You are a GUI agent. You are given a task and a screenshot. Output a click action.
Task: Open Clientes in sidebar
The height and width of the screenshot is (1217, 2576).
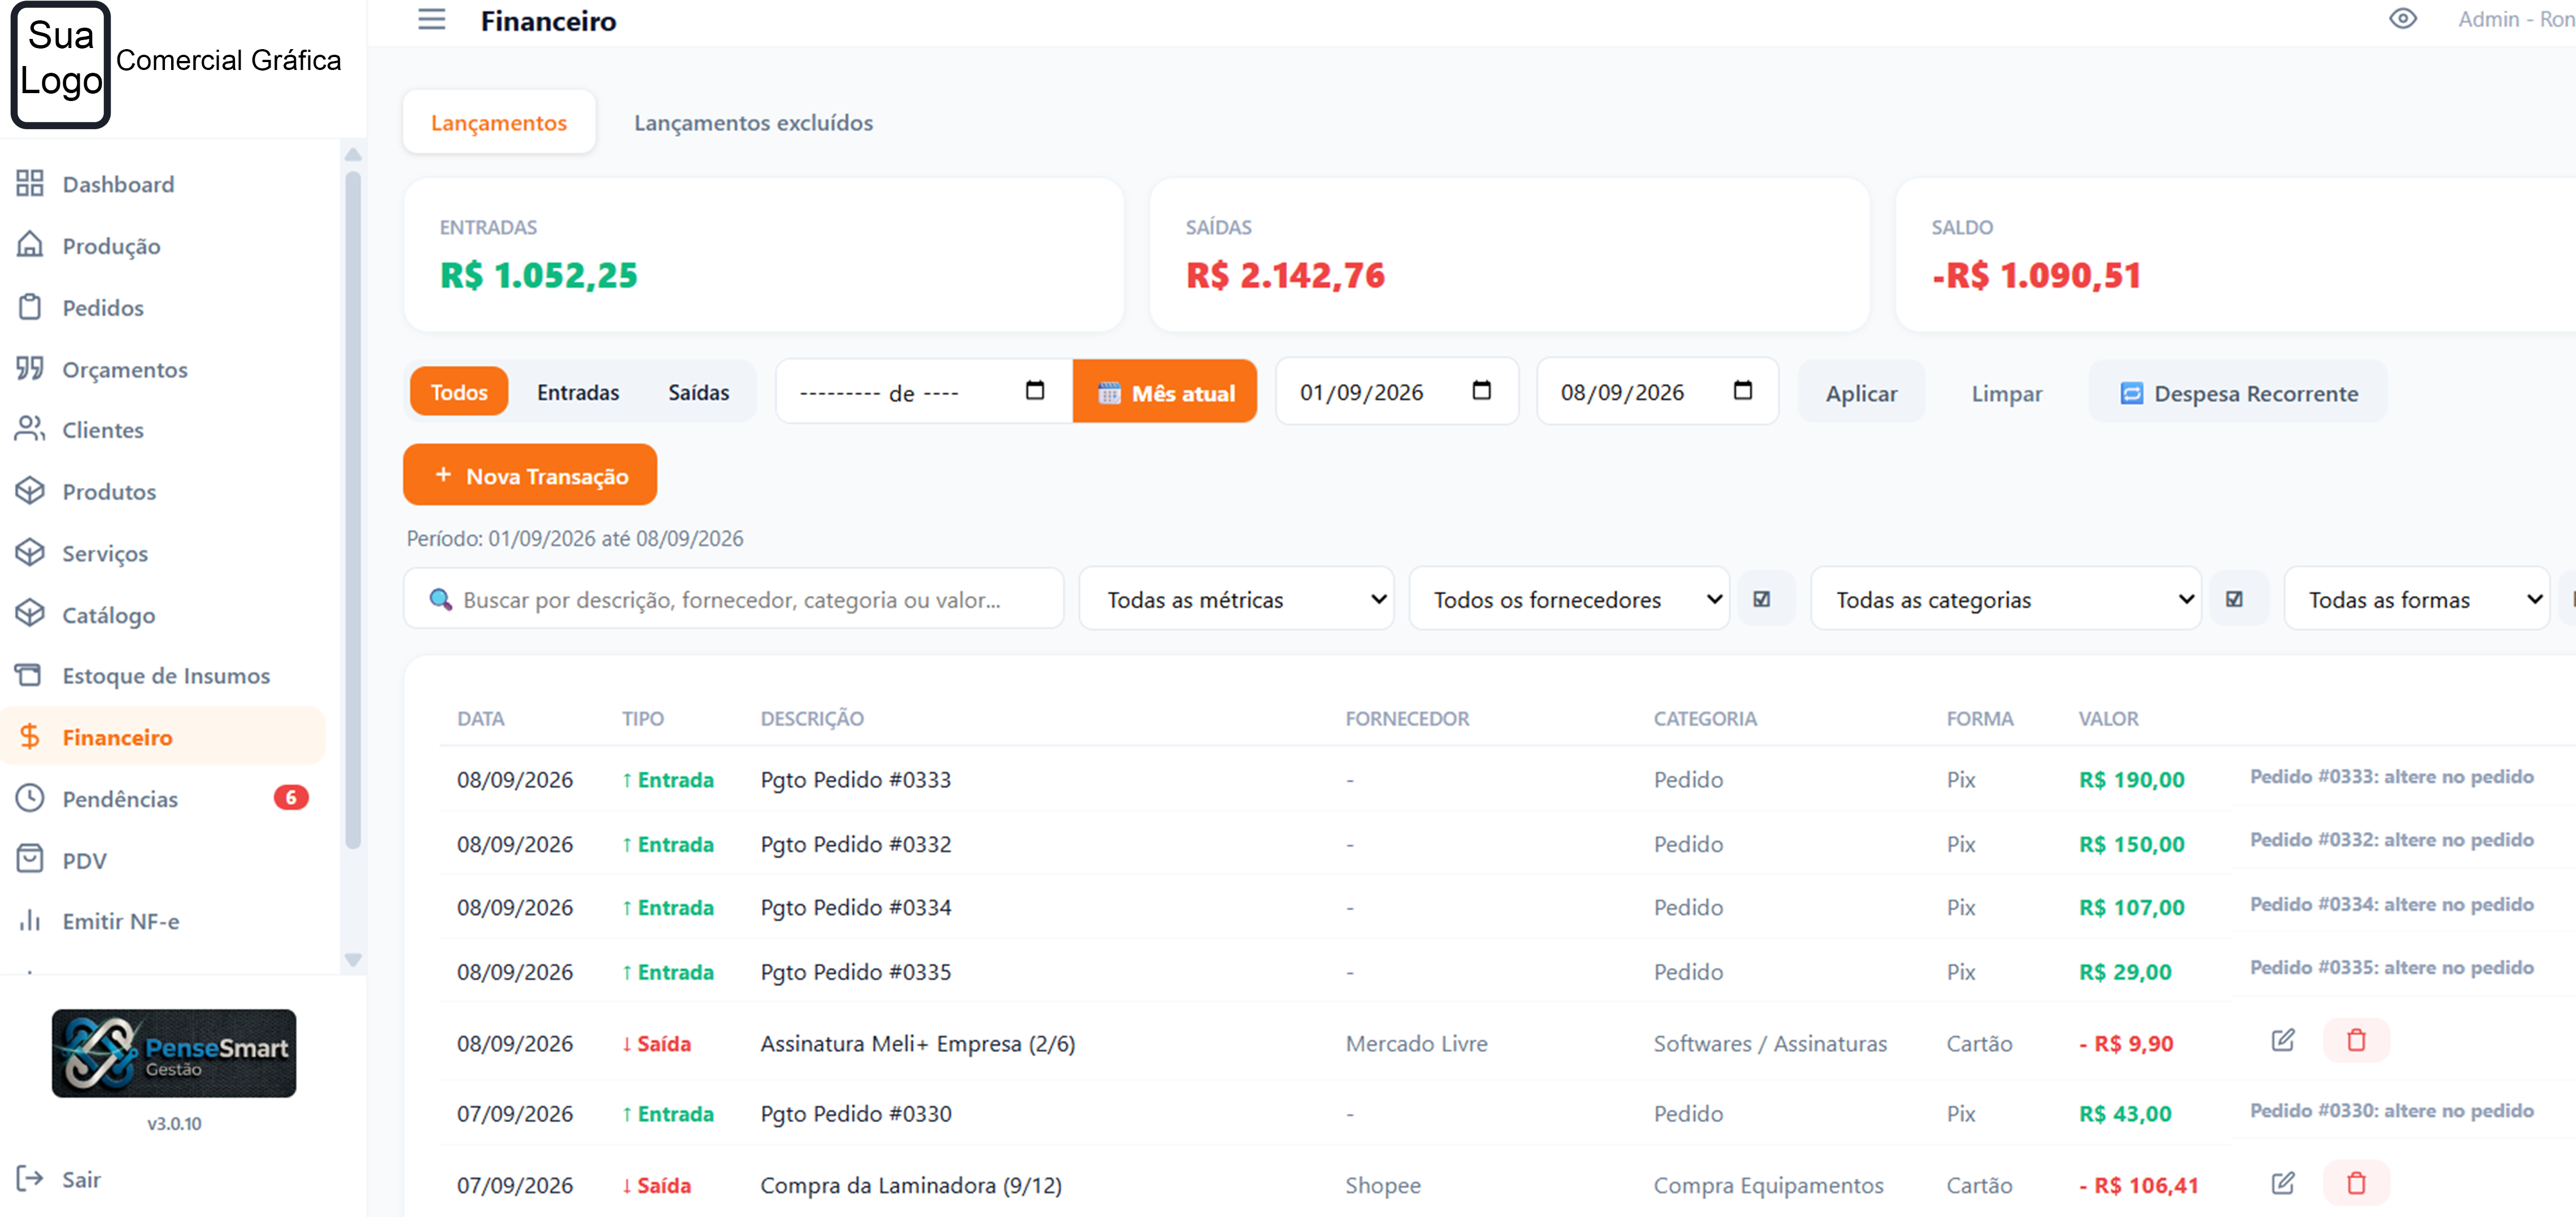coord(103,430)
